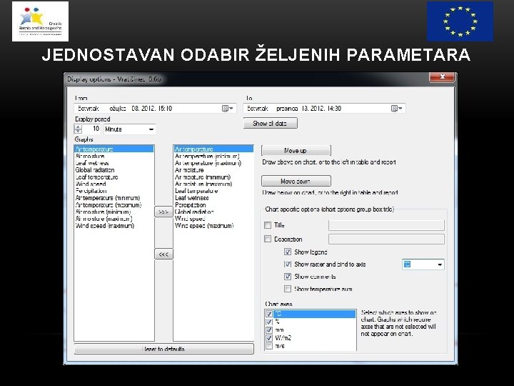Click the >>> add graphs button
Image resolution: width=514 pixels, height=386 pixels.
click(x=163, y=212)
